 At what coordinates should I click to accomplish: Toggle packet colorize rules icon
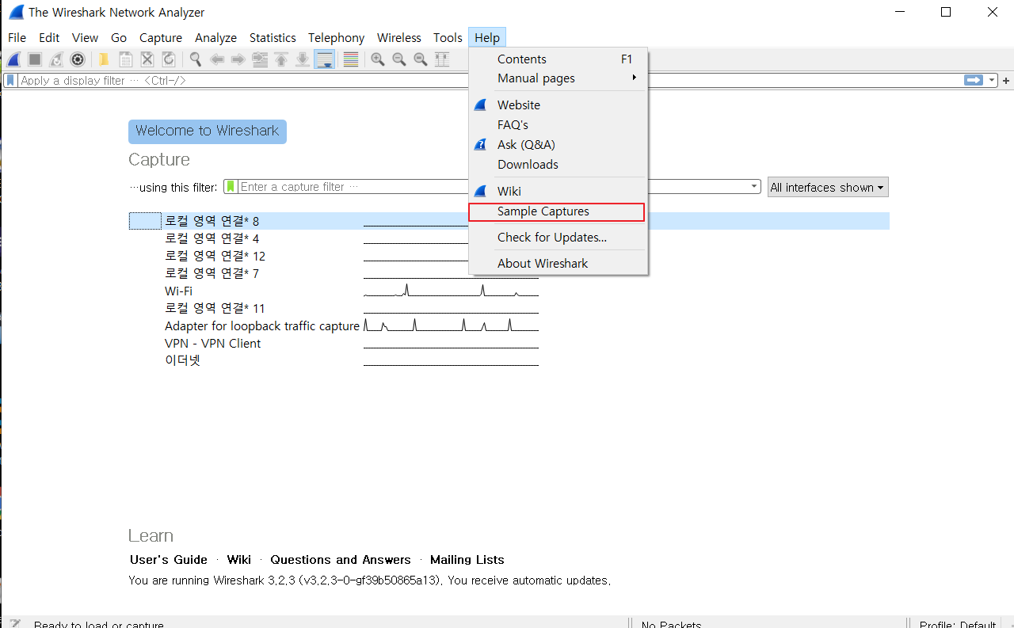tap(350, 59)
